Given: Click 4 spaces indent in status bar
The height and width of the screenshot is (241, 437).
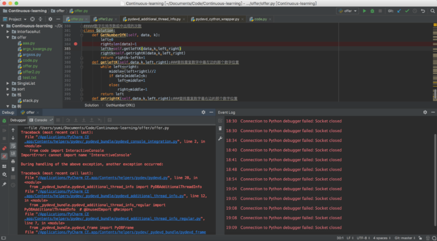Looking at the screenshot, I should click(382, 238).
